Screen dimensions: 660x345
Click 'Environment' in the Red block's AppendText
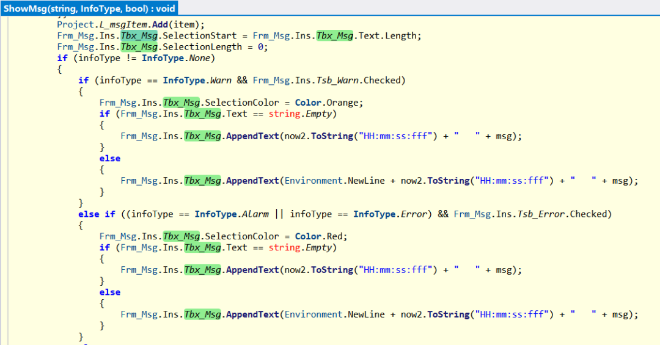click(x=313, y=314)
